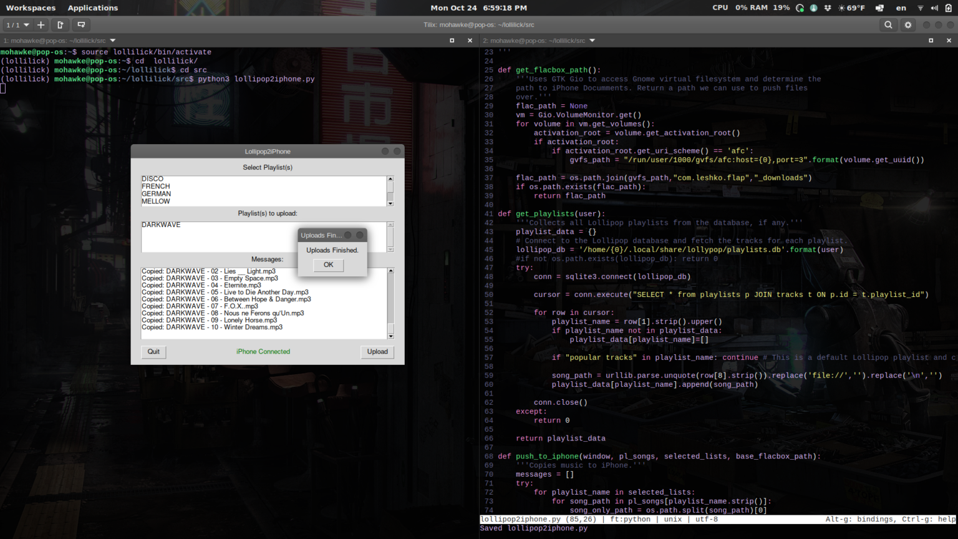
Task: Open the thermometer sensor tray icon
Action: click(x=813, y=7)
